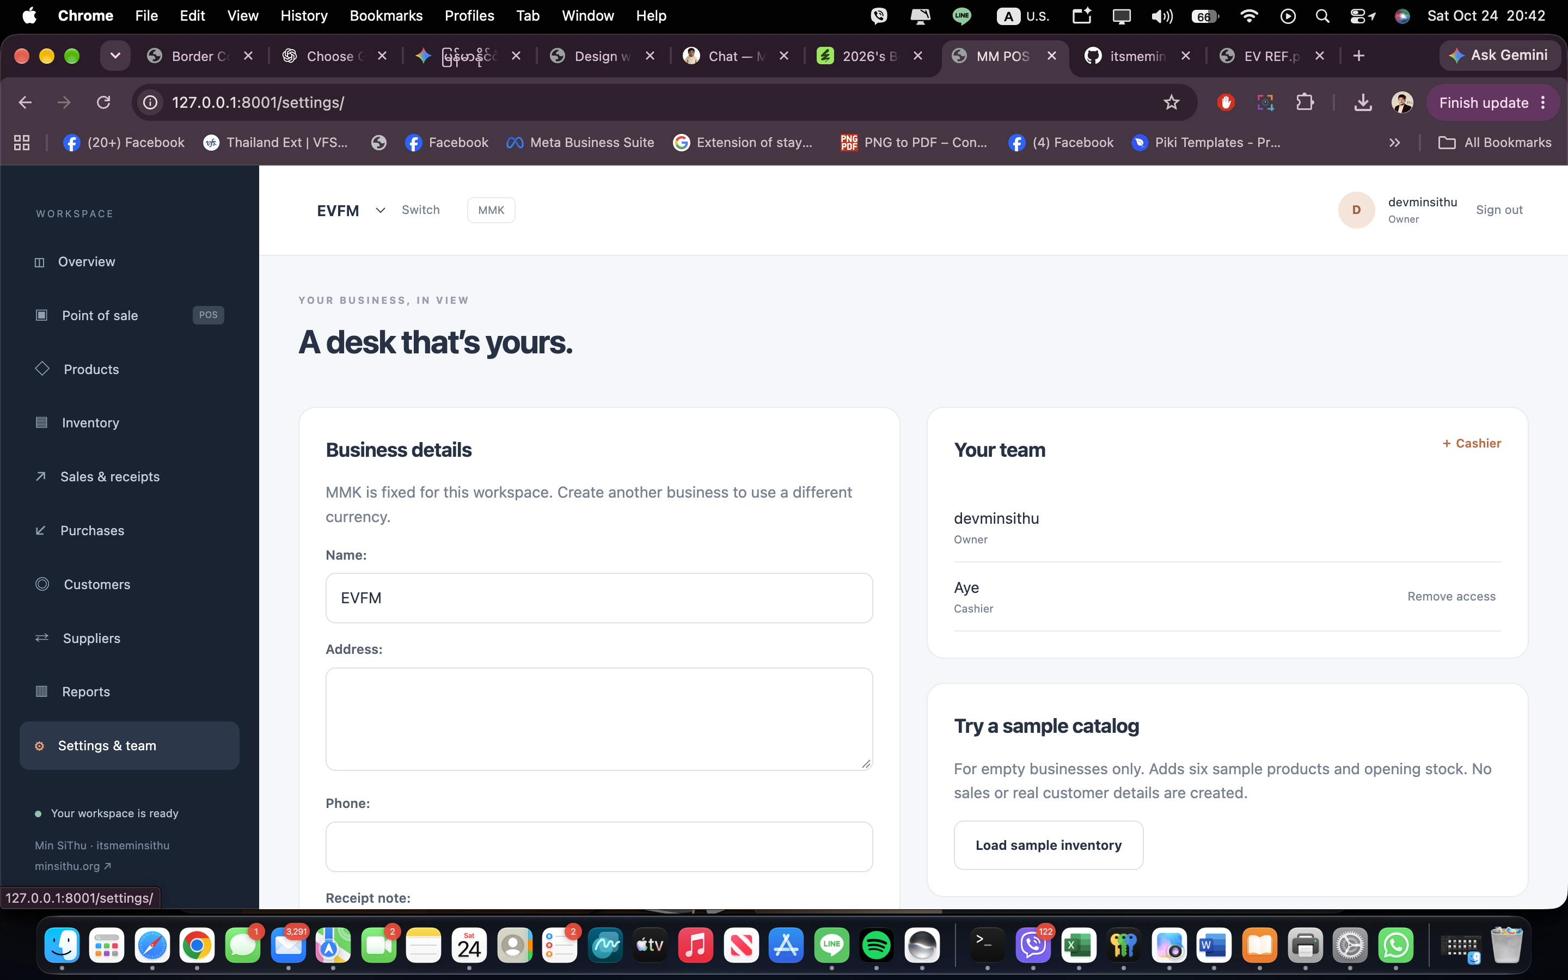
Task: Click the Name input field with EVFM
Action: pos(599,598)
